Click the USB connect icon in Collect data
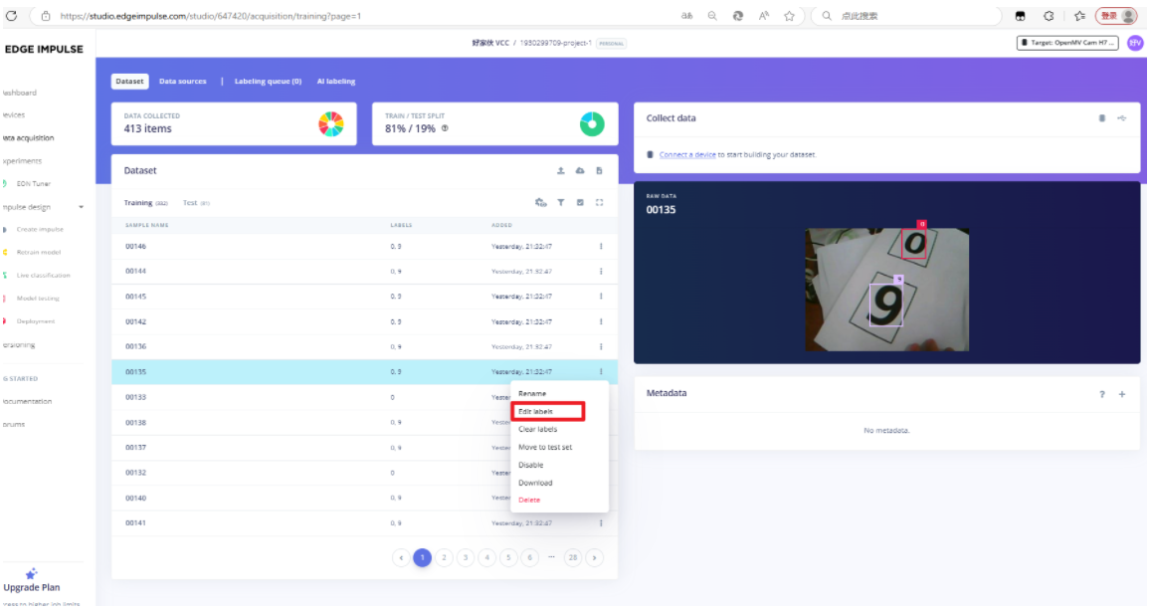This screenshot has width=1151, height=613. pos(1121,118)
